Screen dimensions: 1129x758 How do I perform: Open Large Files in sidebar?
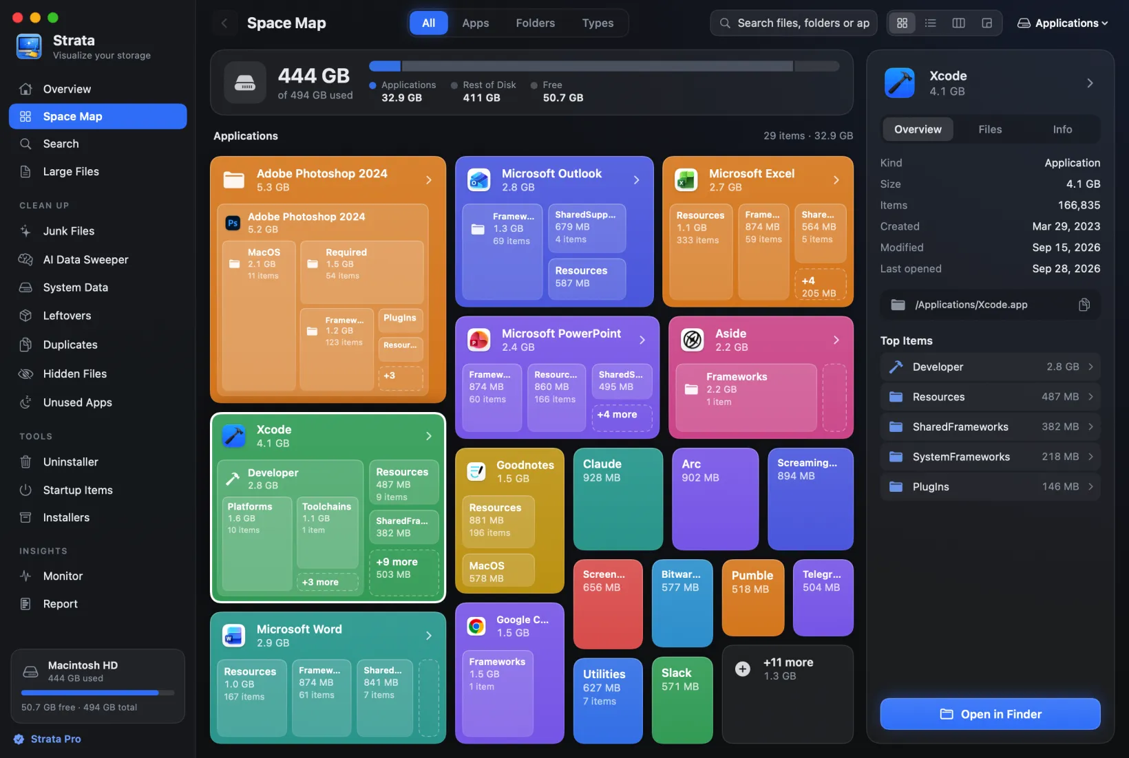98,171
